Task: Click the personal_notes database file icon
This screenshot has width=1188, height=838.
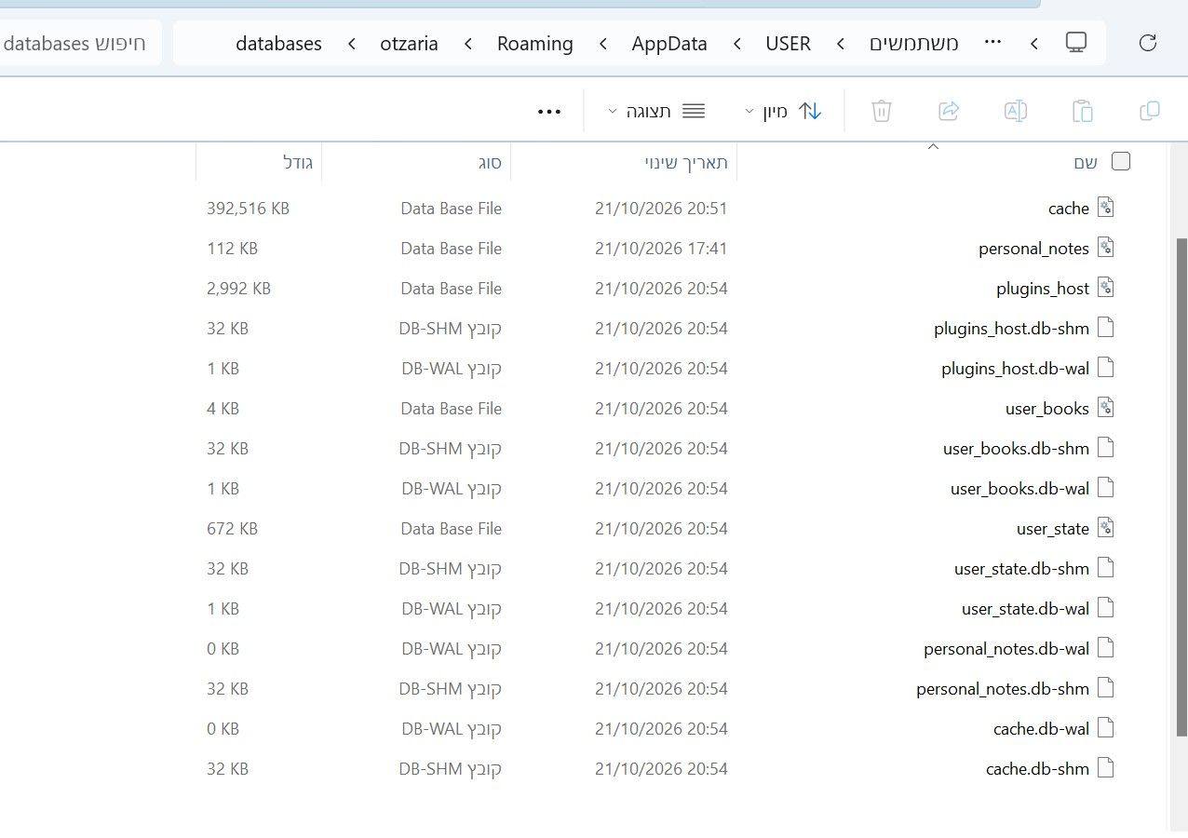Action: pyautogui.click(x=1106, y=248)
